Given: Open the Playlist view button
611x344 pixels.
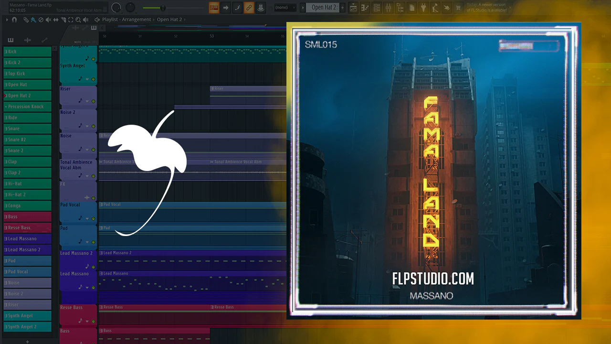Looking at the screenshot, I should click(354, 8).
